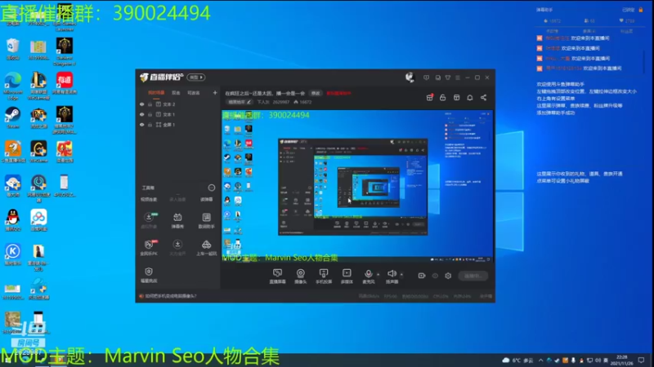Open Recycle Bin desktop icon
This screenshot has height=367, width=654.
[x=13, y=50]
